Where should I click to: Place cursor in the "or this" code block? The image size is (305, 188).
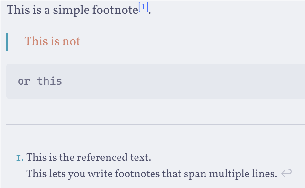pyautogui.click(x=96, y=81)
